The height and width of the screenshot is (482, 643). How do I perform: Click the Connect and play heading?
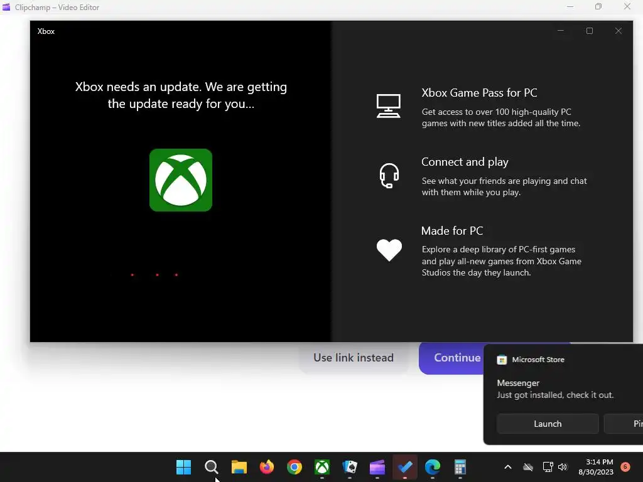(465, 162)
